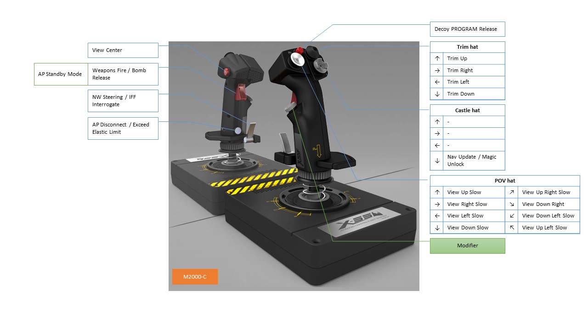Click the Weapons Fire / Bomb Release box
Screen dimensions: 588x331
(x=123, y=74)
